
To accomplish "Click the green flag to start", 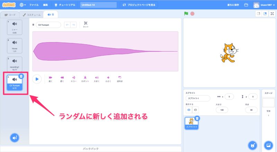I will (186, 14).
